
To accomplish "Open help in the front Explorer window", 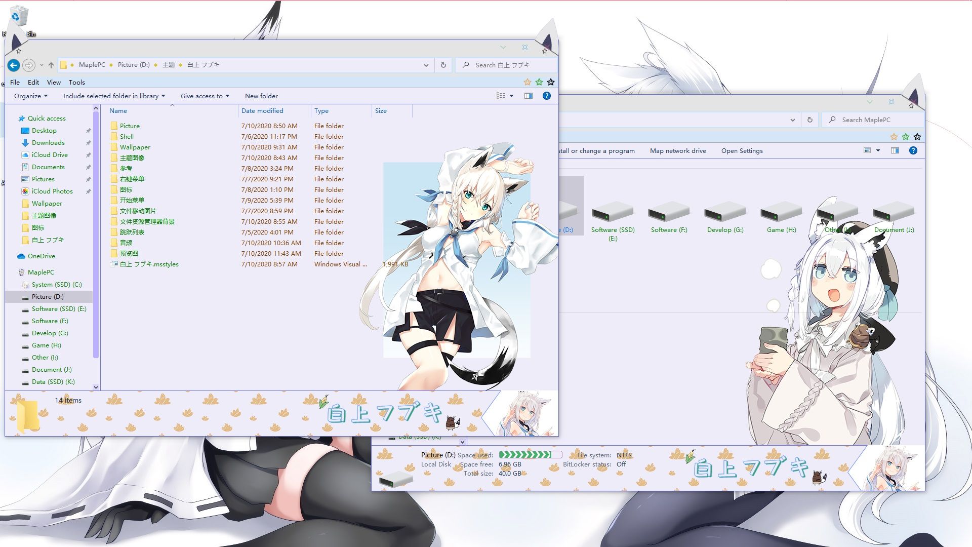I will pos(546,96).
